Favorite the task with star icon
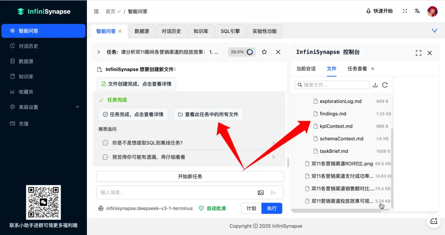This screenshot has height=235, width=445. [x=264, y=52]
